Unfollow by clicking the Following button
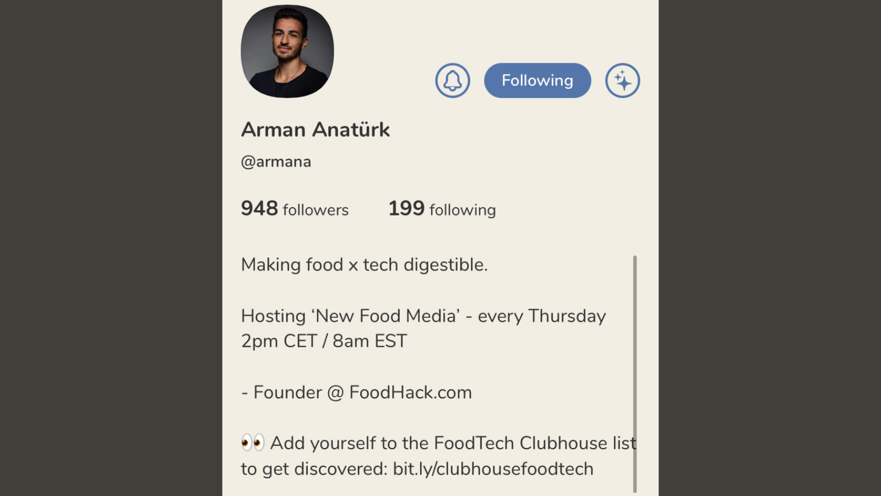Viewport: 881px width, 496px height. [x=537, y=80]
